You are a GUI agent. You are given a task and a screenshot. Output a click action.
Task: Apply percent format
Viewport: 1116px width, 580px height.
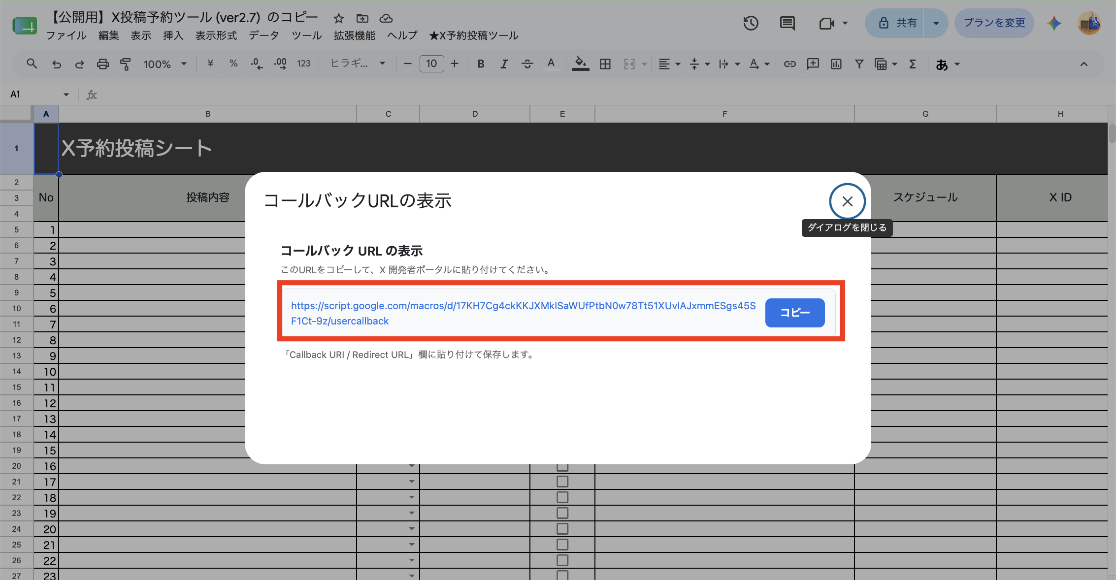[233, 64]
